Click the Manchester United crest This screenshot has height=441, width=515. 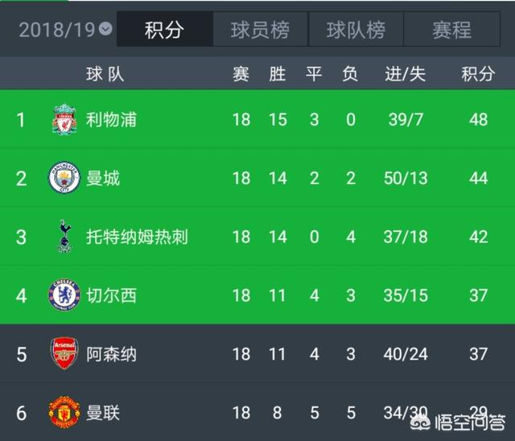64,413
